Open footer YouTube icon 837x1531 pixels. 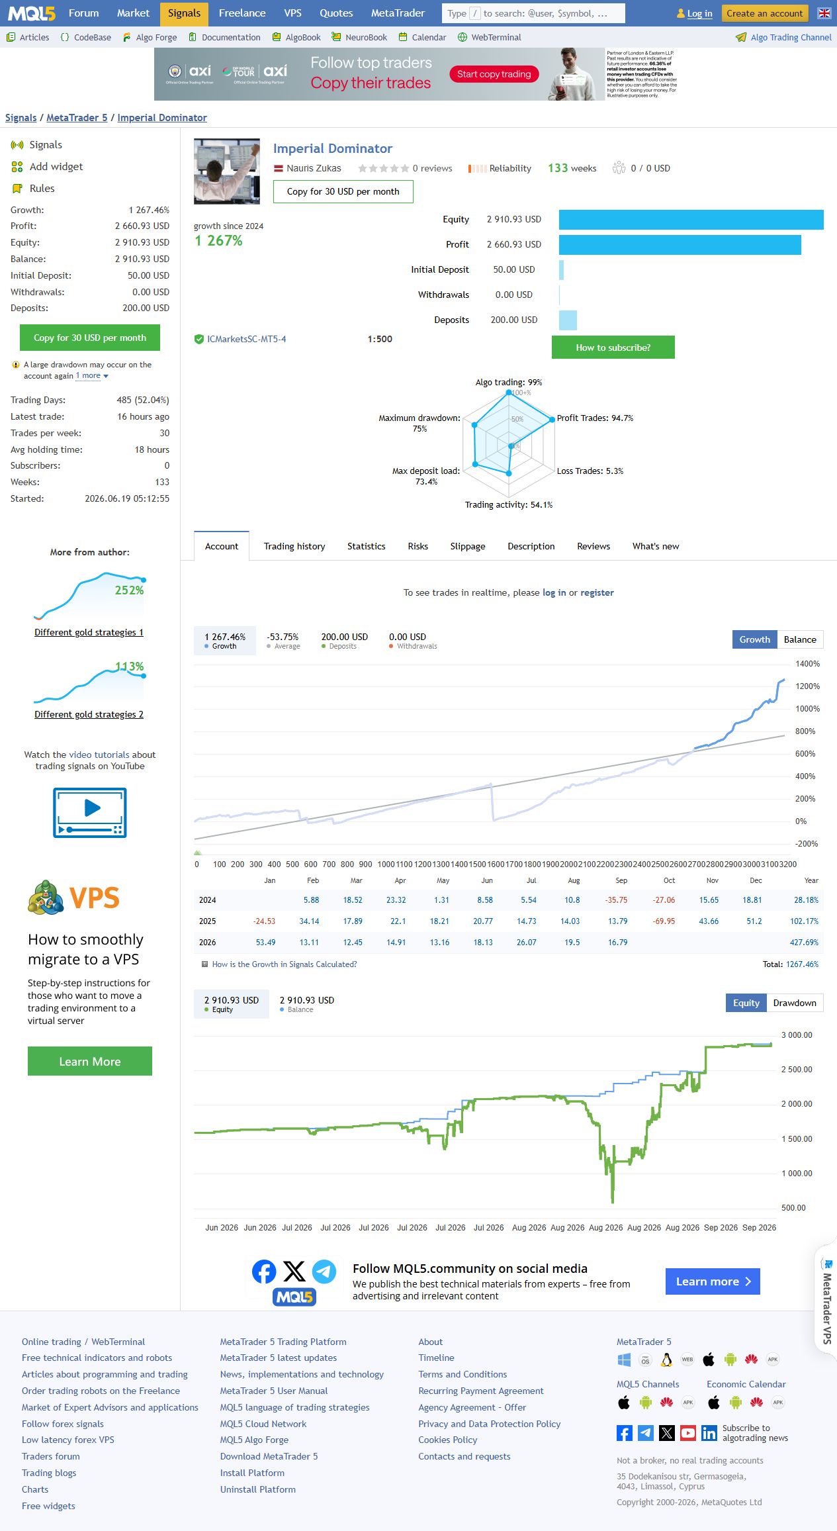click(x=688, y=1433)
